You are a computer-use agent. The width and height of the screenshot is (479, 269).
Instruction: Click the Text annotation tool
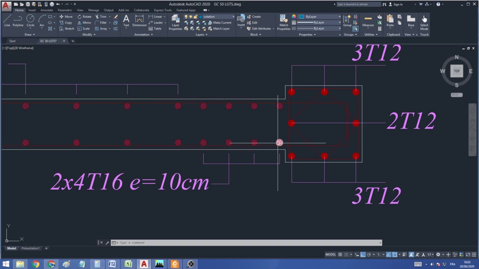(x=126, y=21)
